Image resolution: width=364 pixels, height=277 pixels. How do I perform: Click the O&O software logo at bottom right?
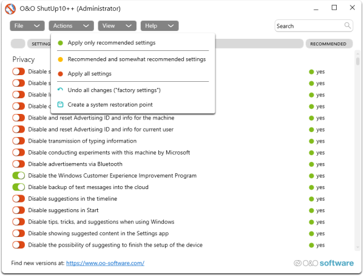[x=323, y=263]
